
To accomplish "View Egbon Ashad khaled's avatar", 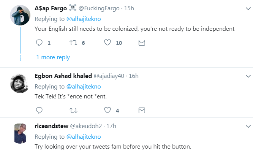I will pyautogui.click(x=19, y=83).
